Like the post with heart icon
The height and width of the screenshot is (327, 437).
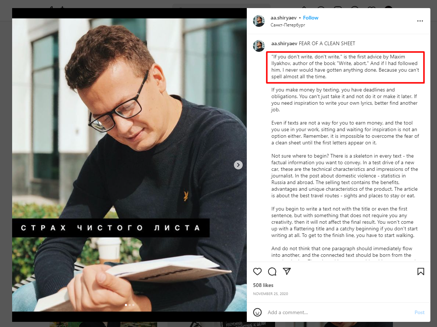click(257, 271)
